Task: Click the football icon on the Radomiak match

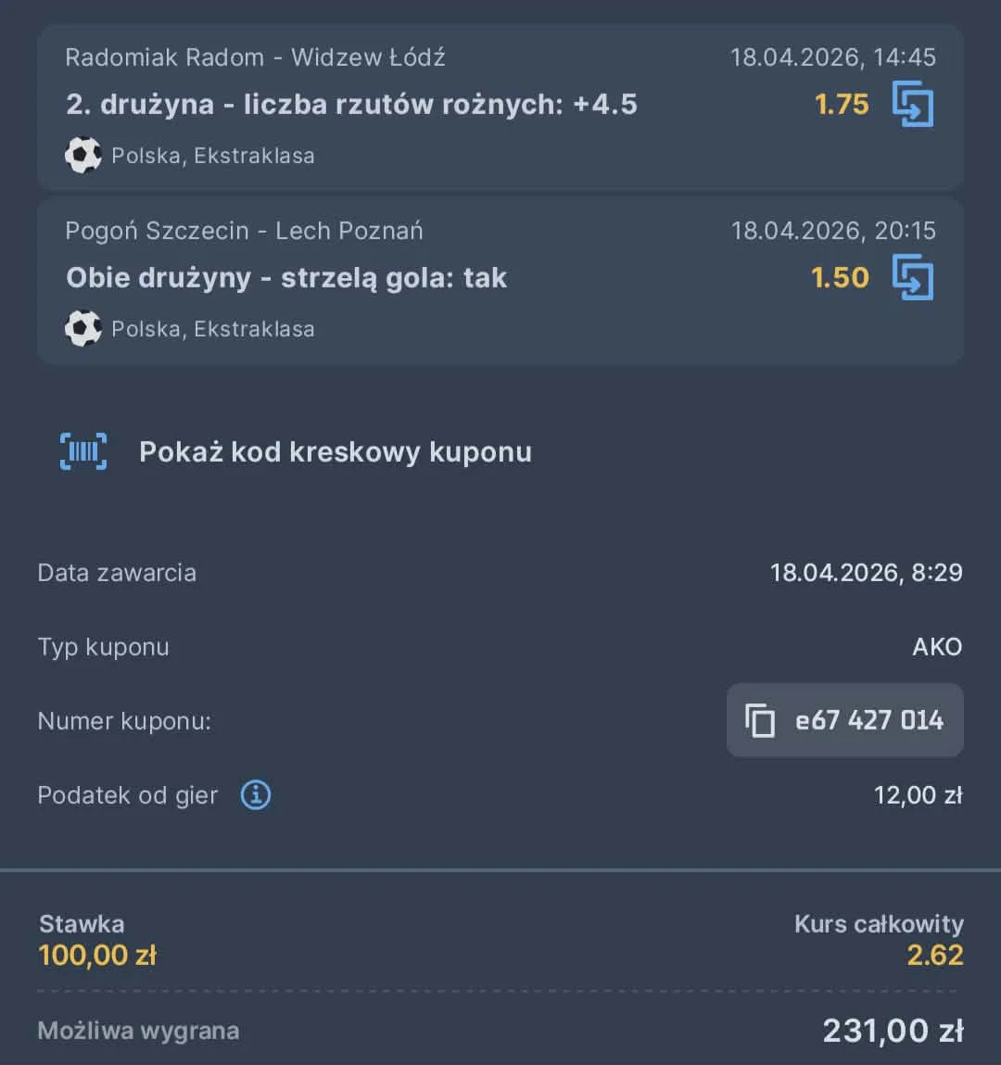Action: coord(83,155)
